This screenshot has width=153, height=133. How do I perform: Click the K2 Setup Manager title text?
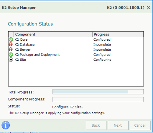(19, 8)
